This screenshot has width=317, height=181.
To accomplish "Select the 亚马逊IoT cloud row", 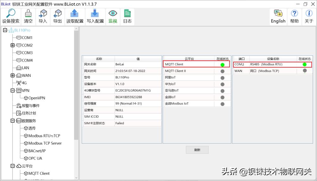I will coord(197,91).
